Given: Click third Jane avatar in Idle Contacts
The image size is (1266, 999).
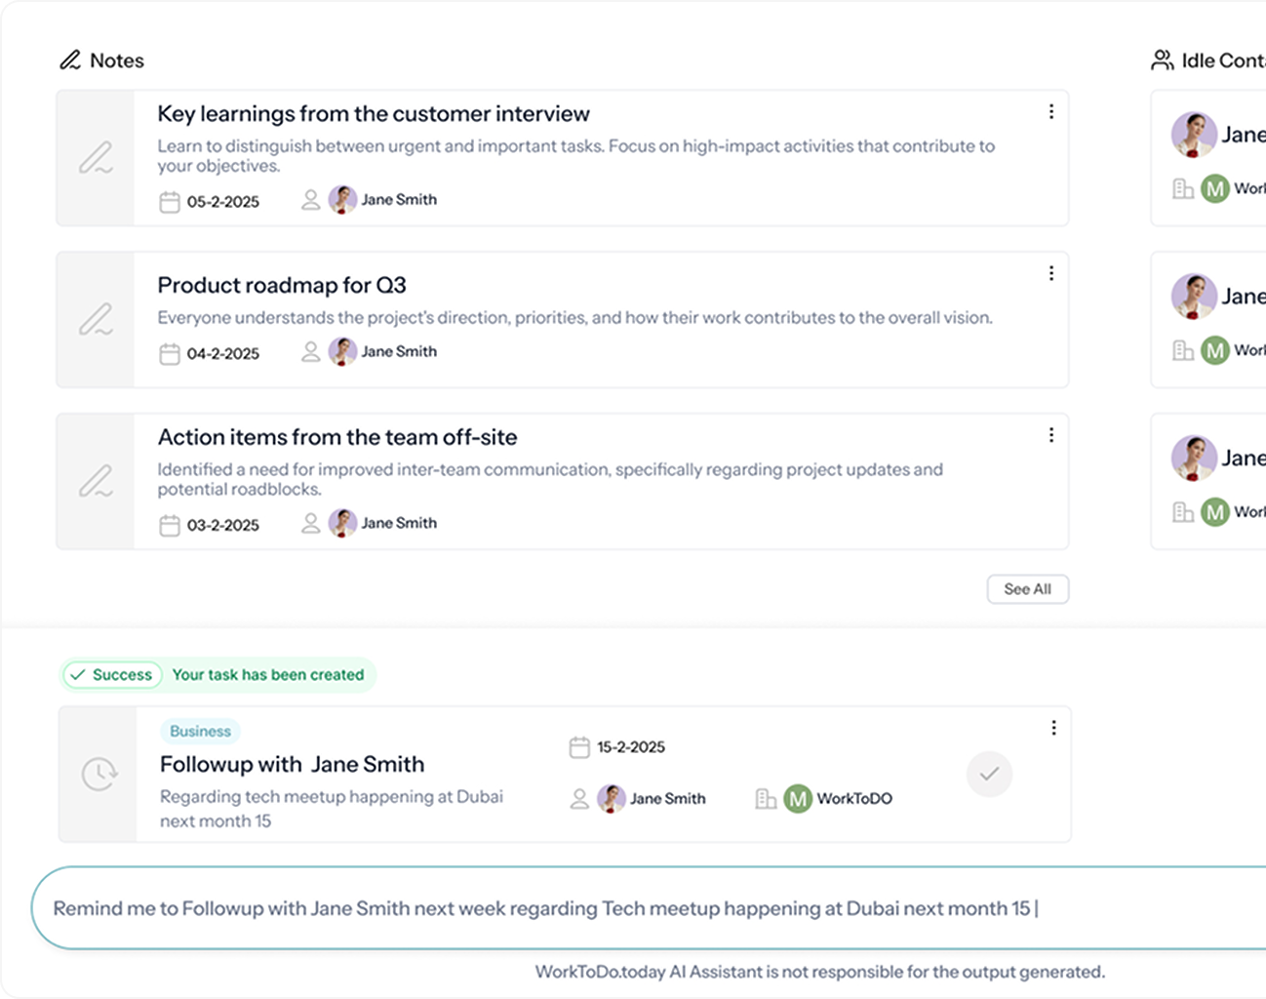Looking at the screenshot, I should pyautogui.click(x=1194, y=459).
